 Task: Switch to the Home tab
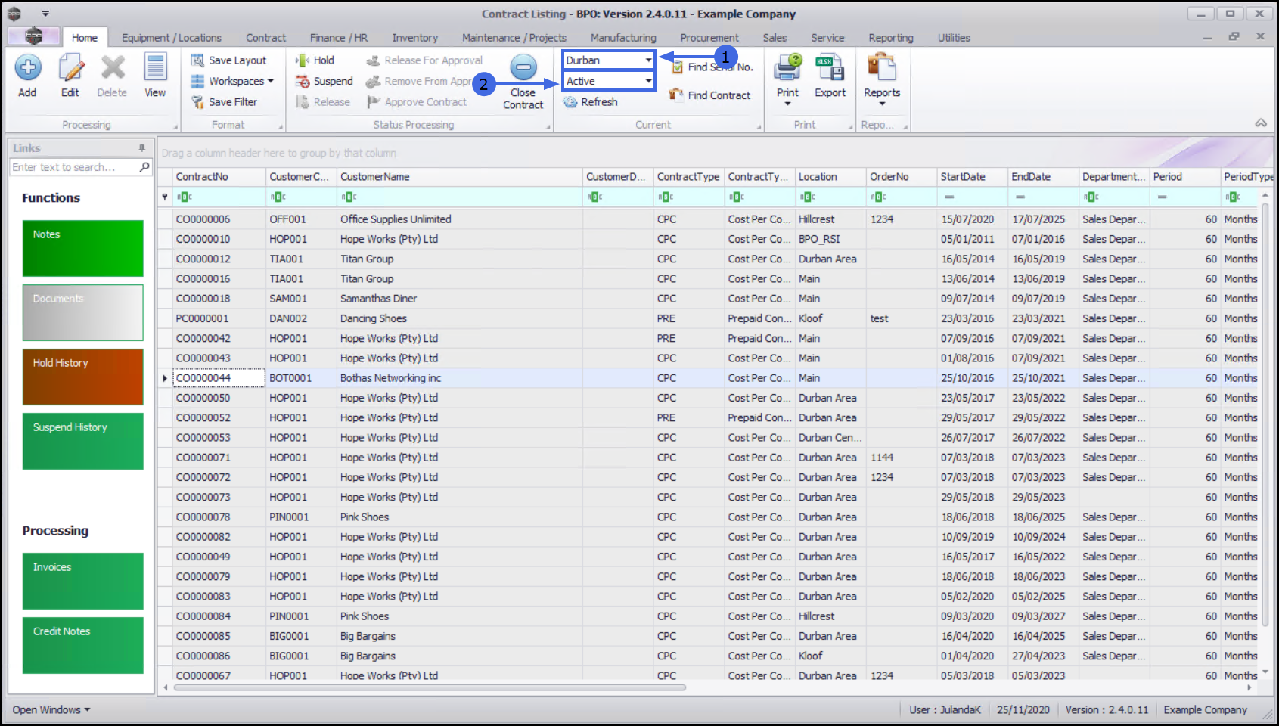(85, 38)
